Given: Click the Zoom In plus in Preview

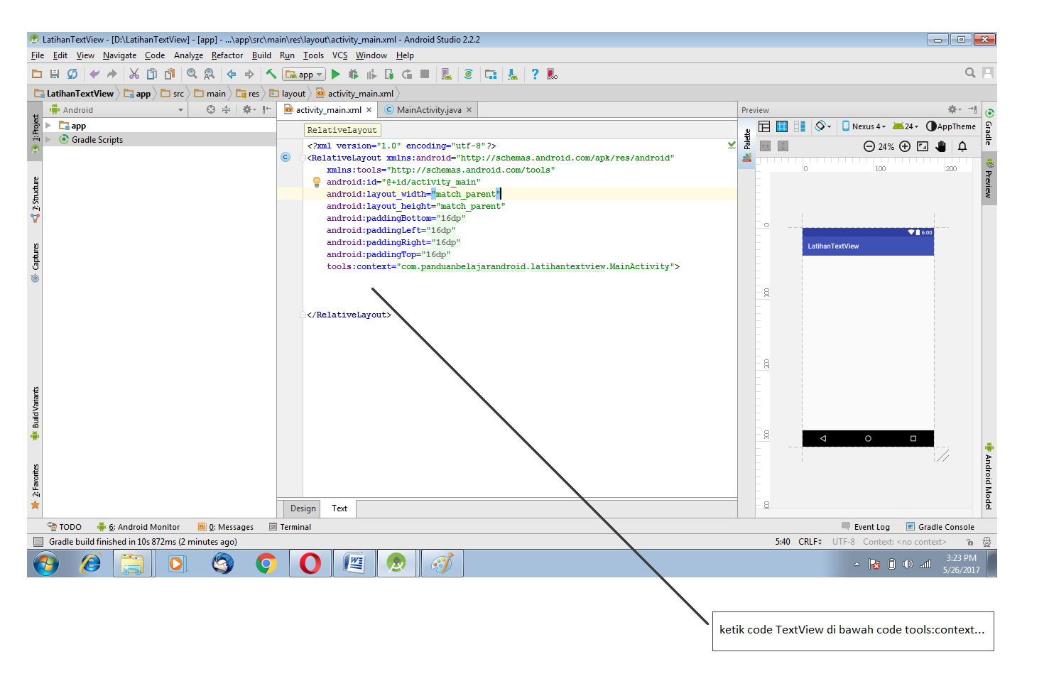Looking at the screenshot, I should [905, 146].
